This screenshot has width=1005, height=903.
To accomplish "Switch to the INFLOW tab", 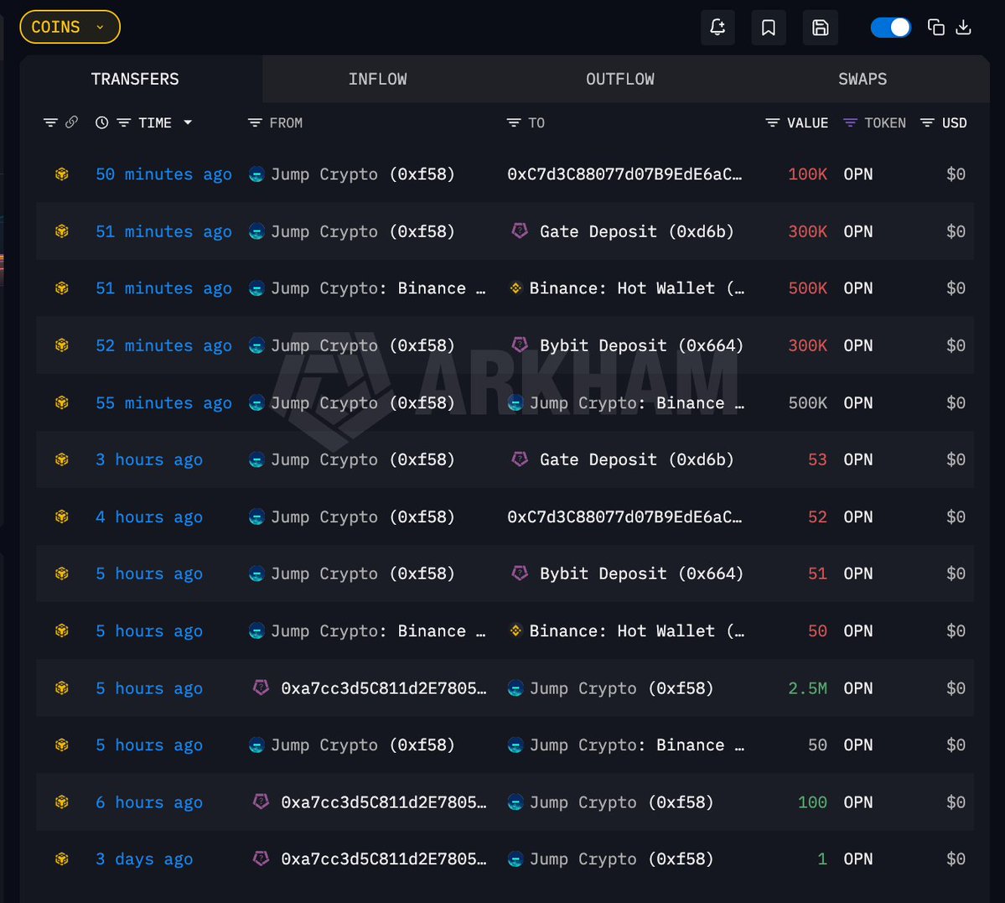I will click(x=377, y=79).
